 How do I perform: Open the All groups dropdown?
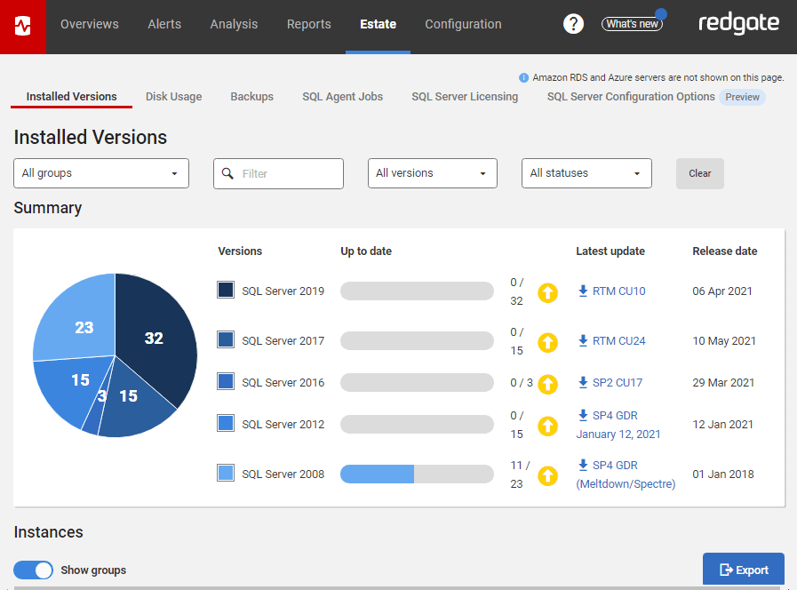tap(101, 173)
